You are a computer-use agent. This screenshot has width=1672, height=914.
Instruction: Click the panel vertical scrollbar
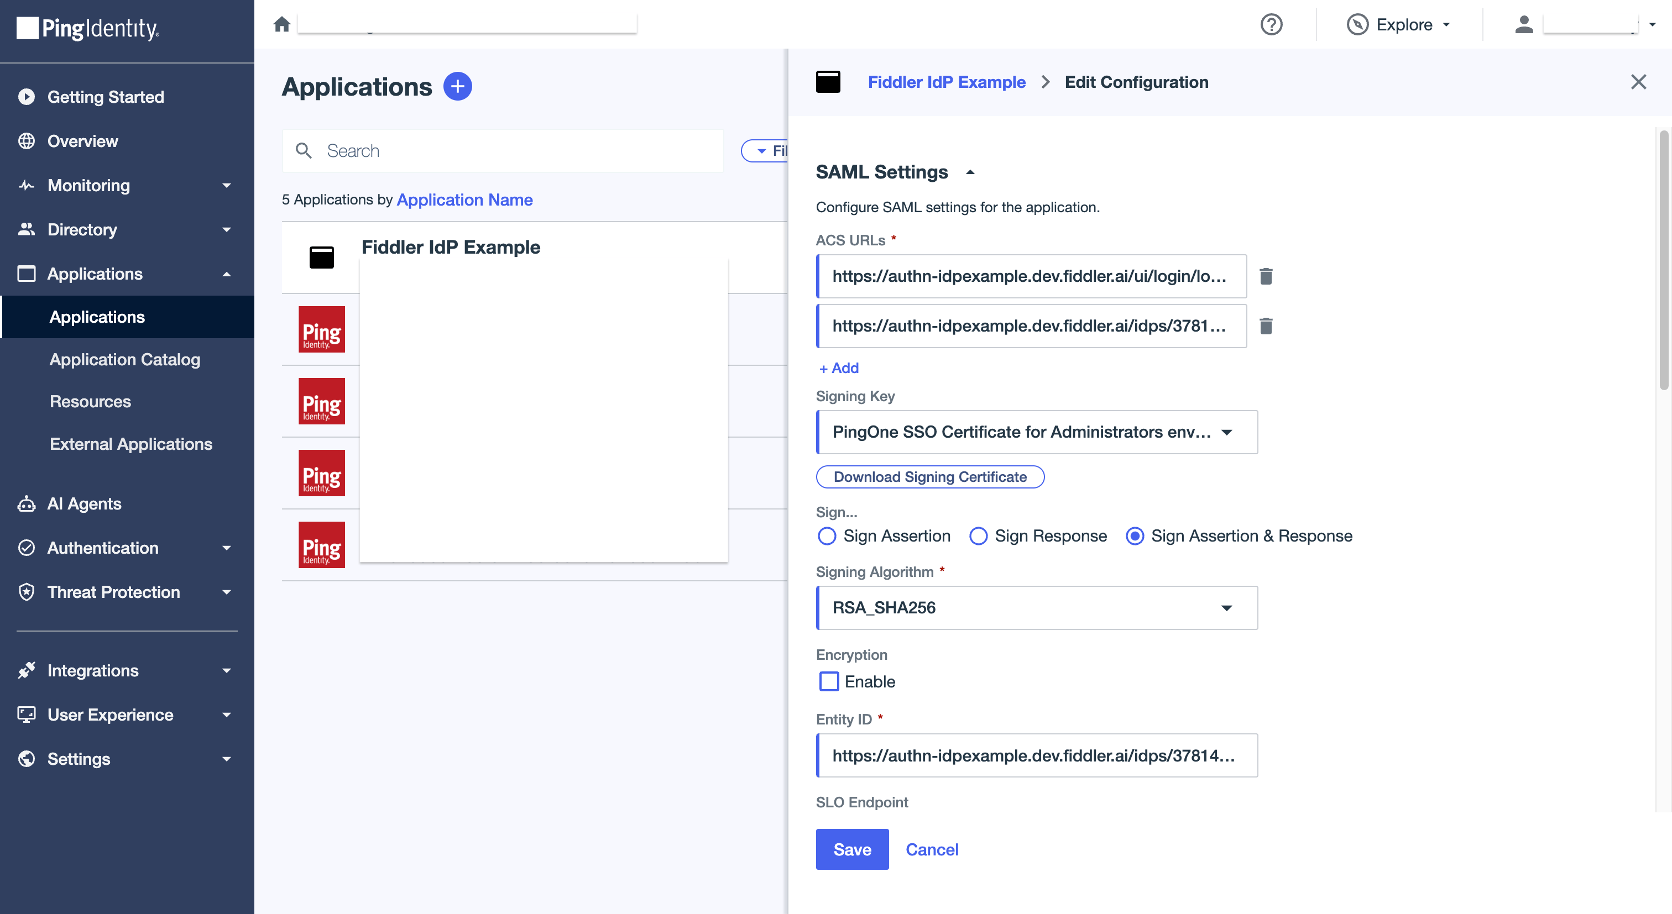1664,260
